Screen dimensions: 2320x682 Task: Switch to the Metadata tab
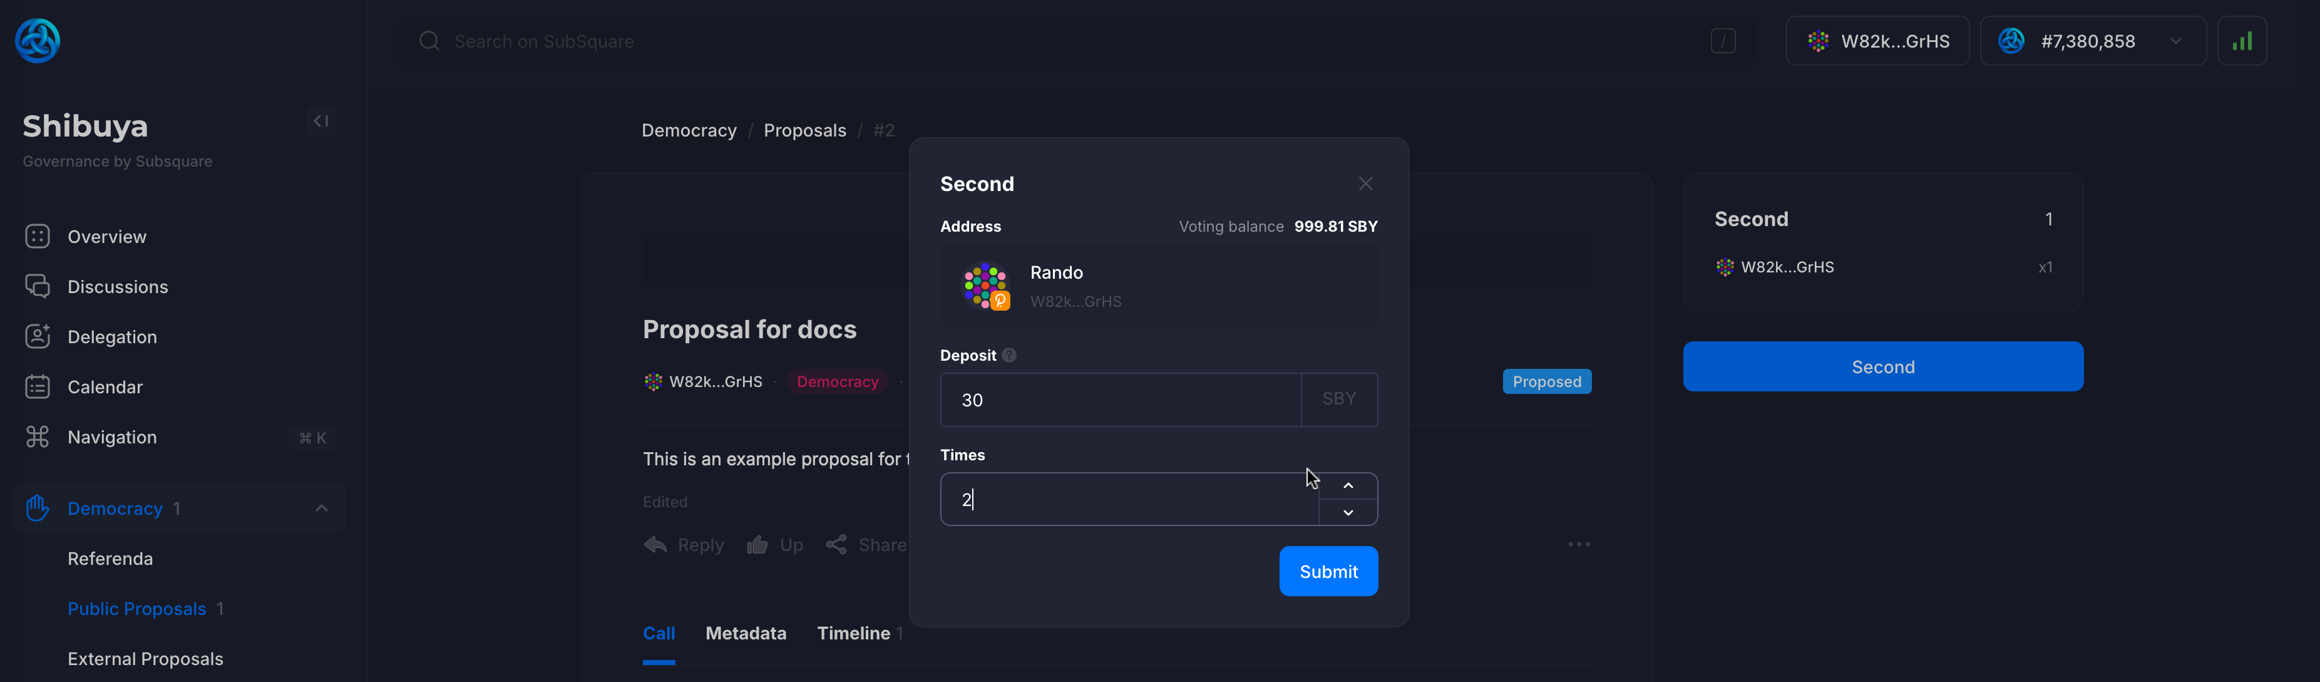click(746, 633)
